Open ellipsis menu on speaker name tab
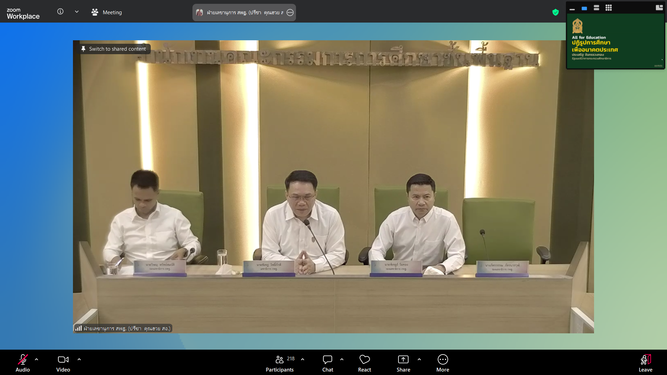The width and height of the screenshot is (667, 375). point(290,12)
